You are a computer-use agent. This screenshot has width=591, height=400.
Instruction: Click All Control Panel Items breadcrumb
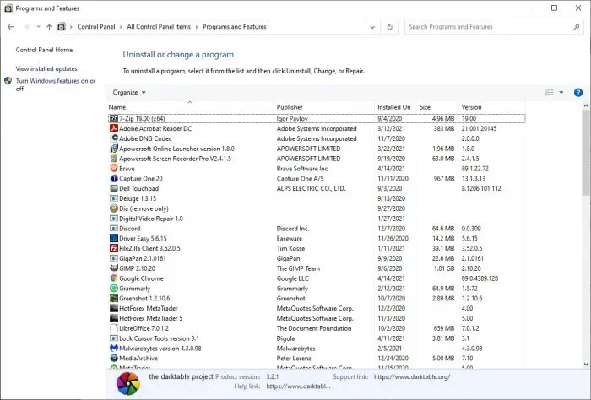[x=159, y=27]
